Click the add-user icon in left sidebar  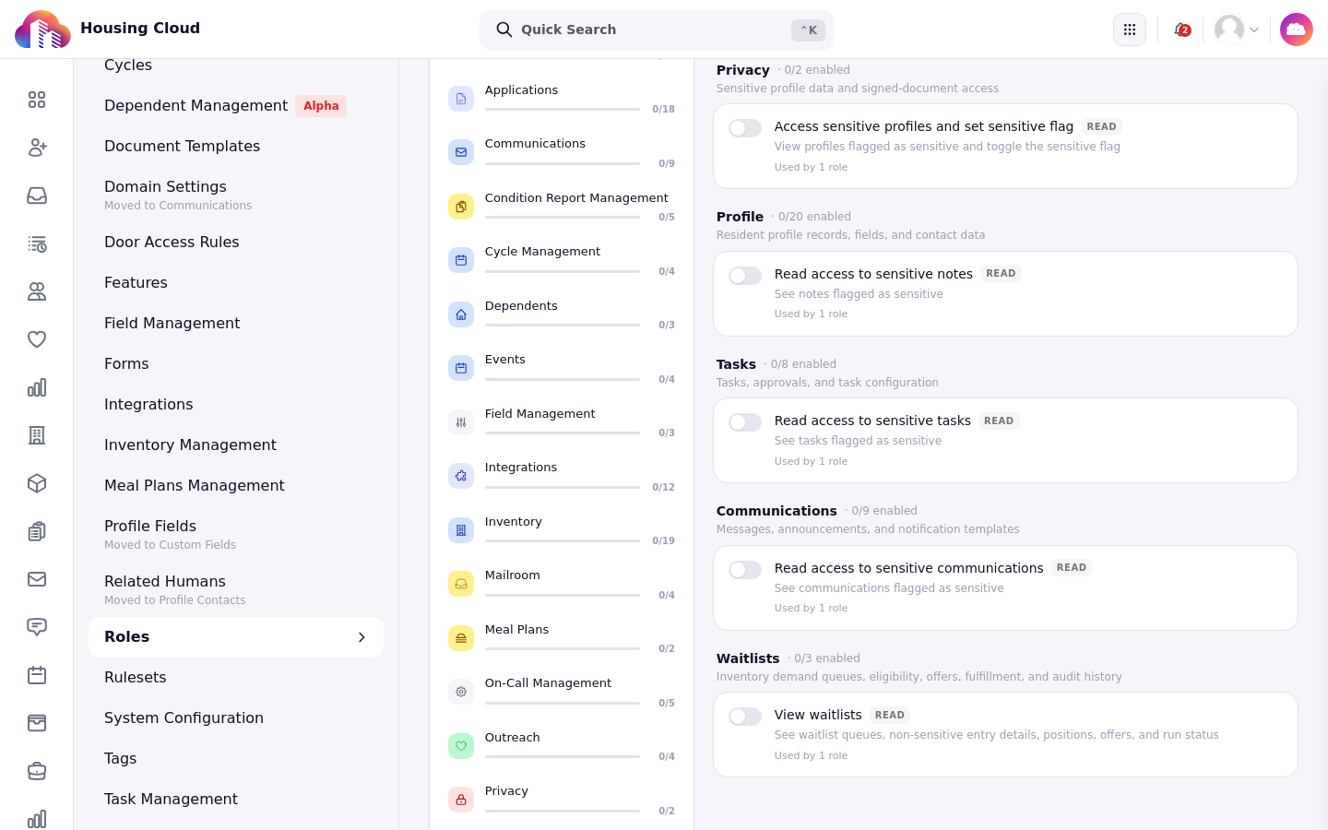[x=37, y=148]
